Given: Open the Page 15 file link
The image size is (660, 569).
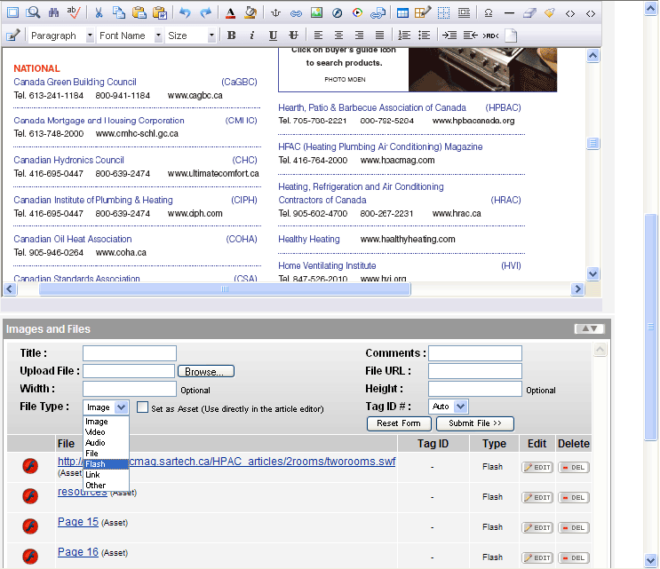Looking at the screenshot, I should click(78, 521).
